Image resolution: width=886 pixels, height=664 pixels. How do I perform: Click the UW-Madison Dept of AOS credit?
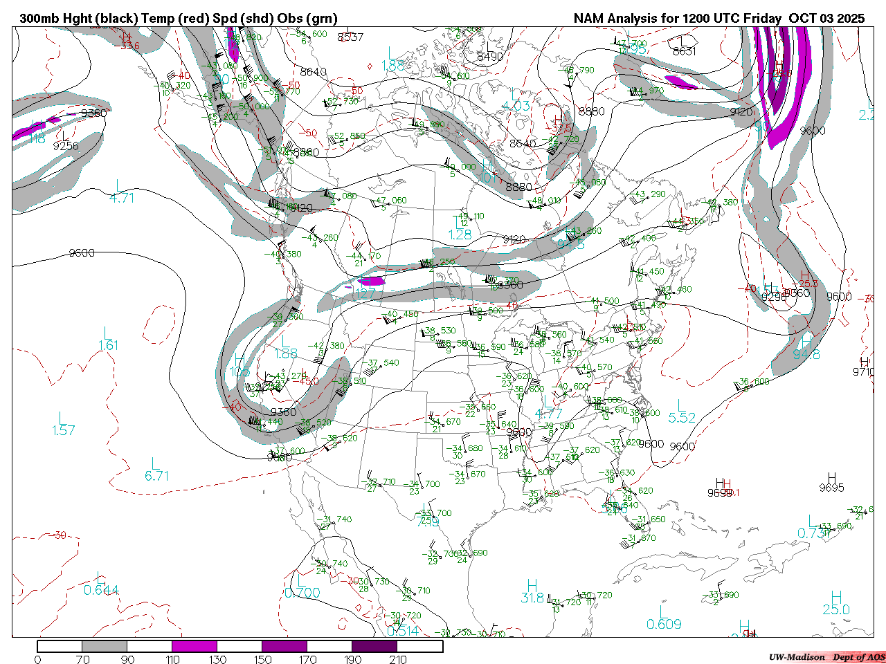826,657
